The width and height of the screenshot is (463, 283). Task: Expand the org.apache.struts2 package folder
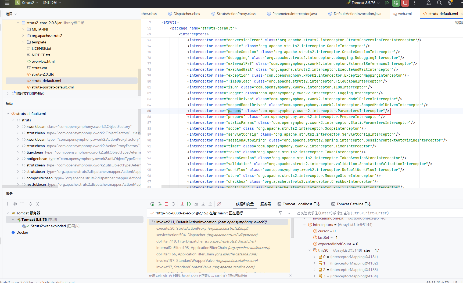tap(23, 36)
